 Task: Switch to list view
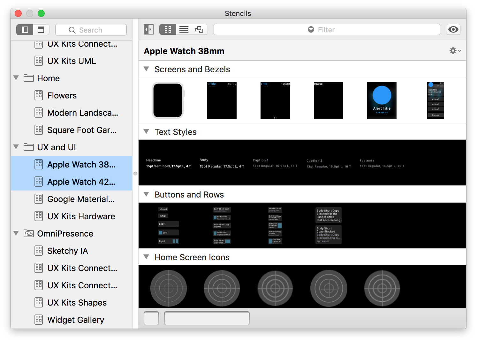(x=184, y=29)
